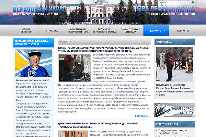This screenshot has height=137, width=206.
Task: Click the Уважаемые посетители сайта greeting text
Action: [32, 80]
